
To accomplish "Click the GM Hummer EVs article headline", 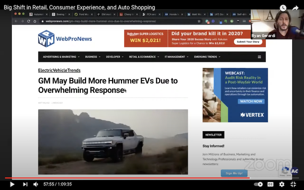I will click(x=108, y=85).
